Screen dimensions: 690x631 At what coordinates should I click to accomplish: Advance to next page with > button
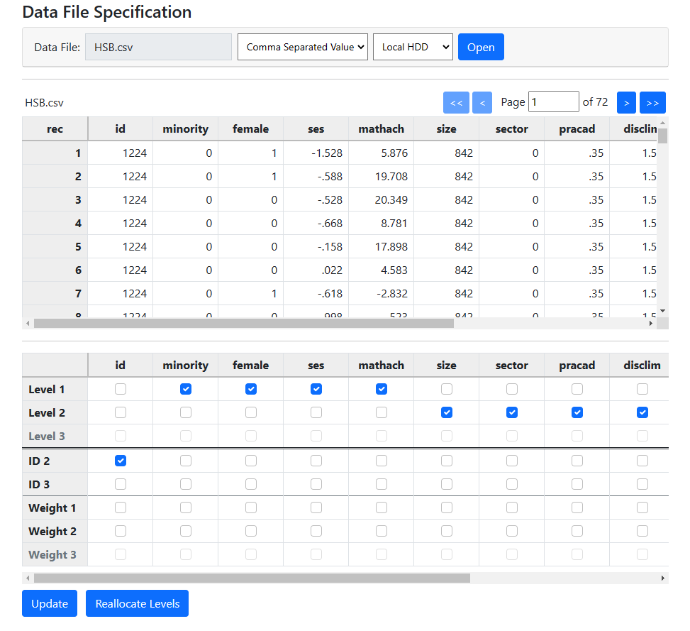[x=626, y=102]
